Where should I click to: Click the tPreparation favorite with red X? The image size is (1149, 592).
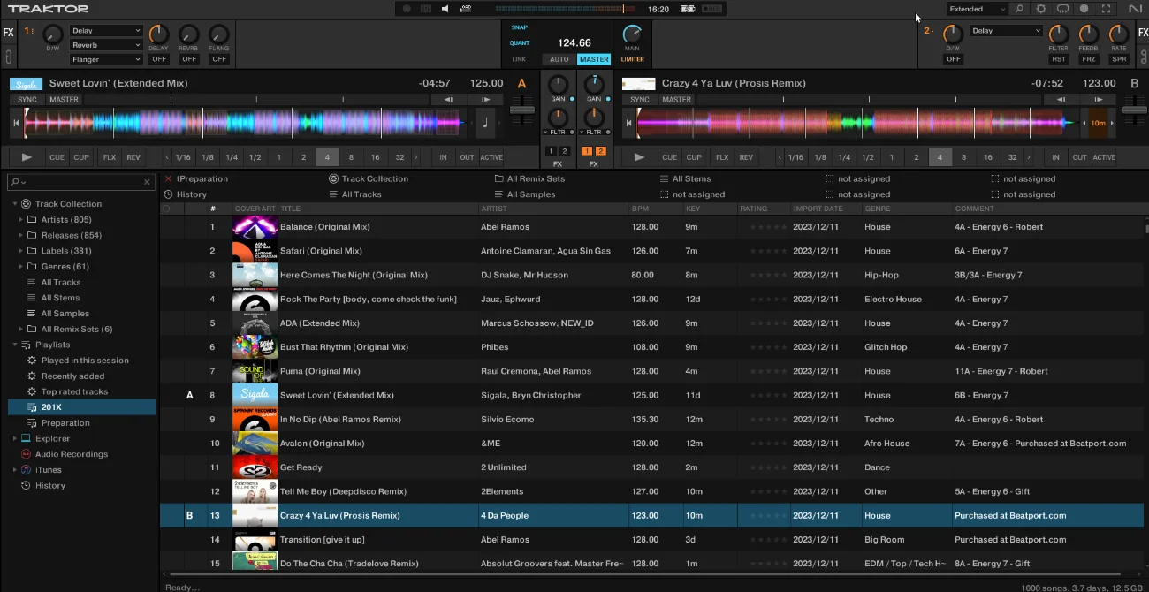pyautogui.click(x=196, y=178)
